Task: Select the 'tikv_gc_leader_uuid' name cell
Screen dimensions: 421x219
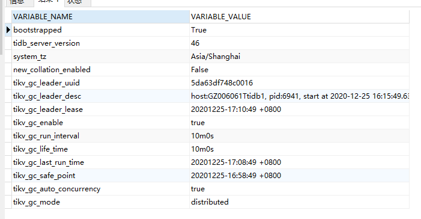Action: [x=101, y=83]
